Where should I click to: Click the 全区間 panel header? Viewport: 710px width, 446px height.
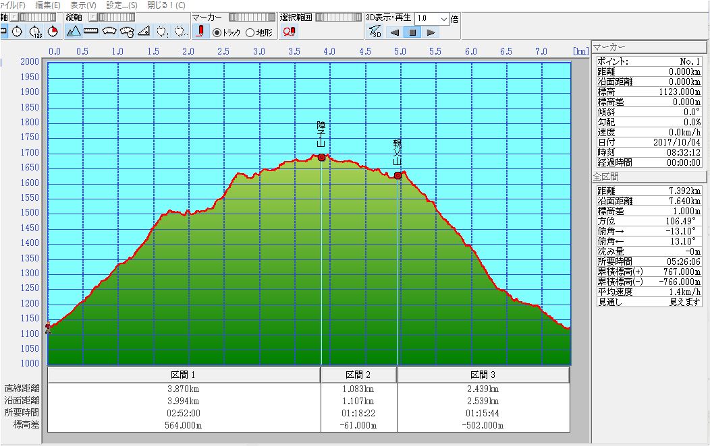click(649, 177)
